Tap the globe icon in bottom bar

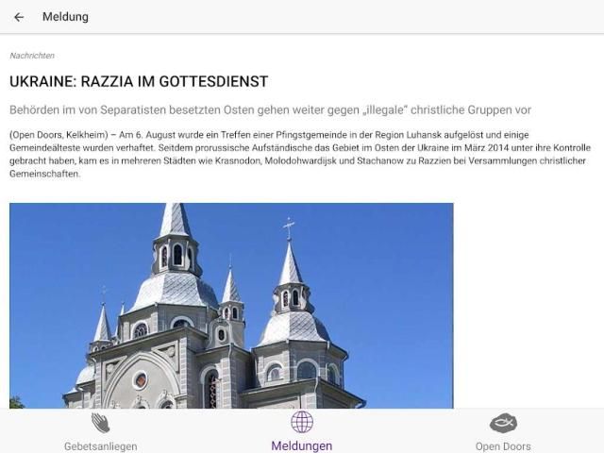[x=302, y=422]
